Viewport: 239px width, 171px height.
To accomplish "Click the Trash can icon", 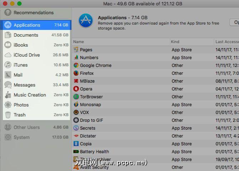I will coord(8,115).
